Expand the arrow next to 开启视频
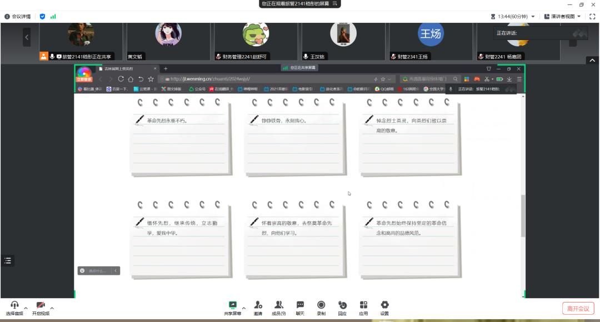 click(52, 308)
